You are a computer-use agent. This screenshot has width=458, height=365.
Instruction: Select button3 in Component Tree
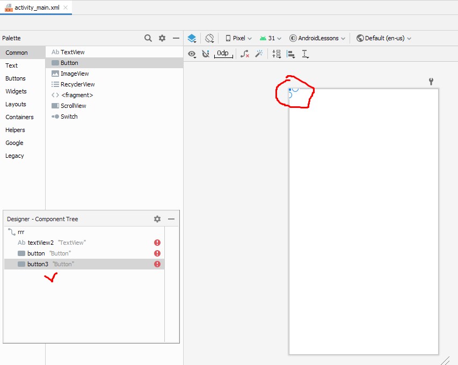(84, 264)
